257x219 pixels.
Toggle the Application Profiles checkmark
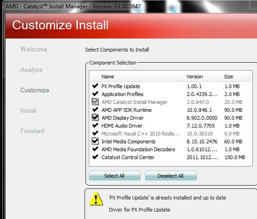(95, 94)
